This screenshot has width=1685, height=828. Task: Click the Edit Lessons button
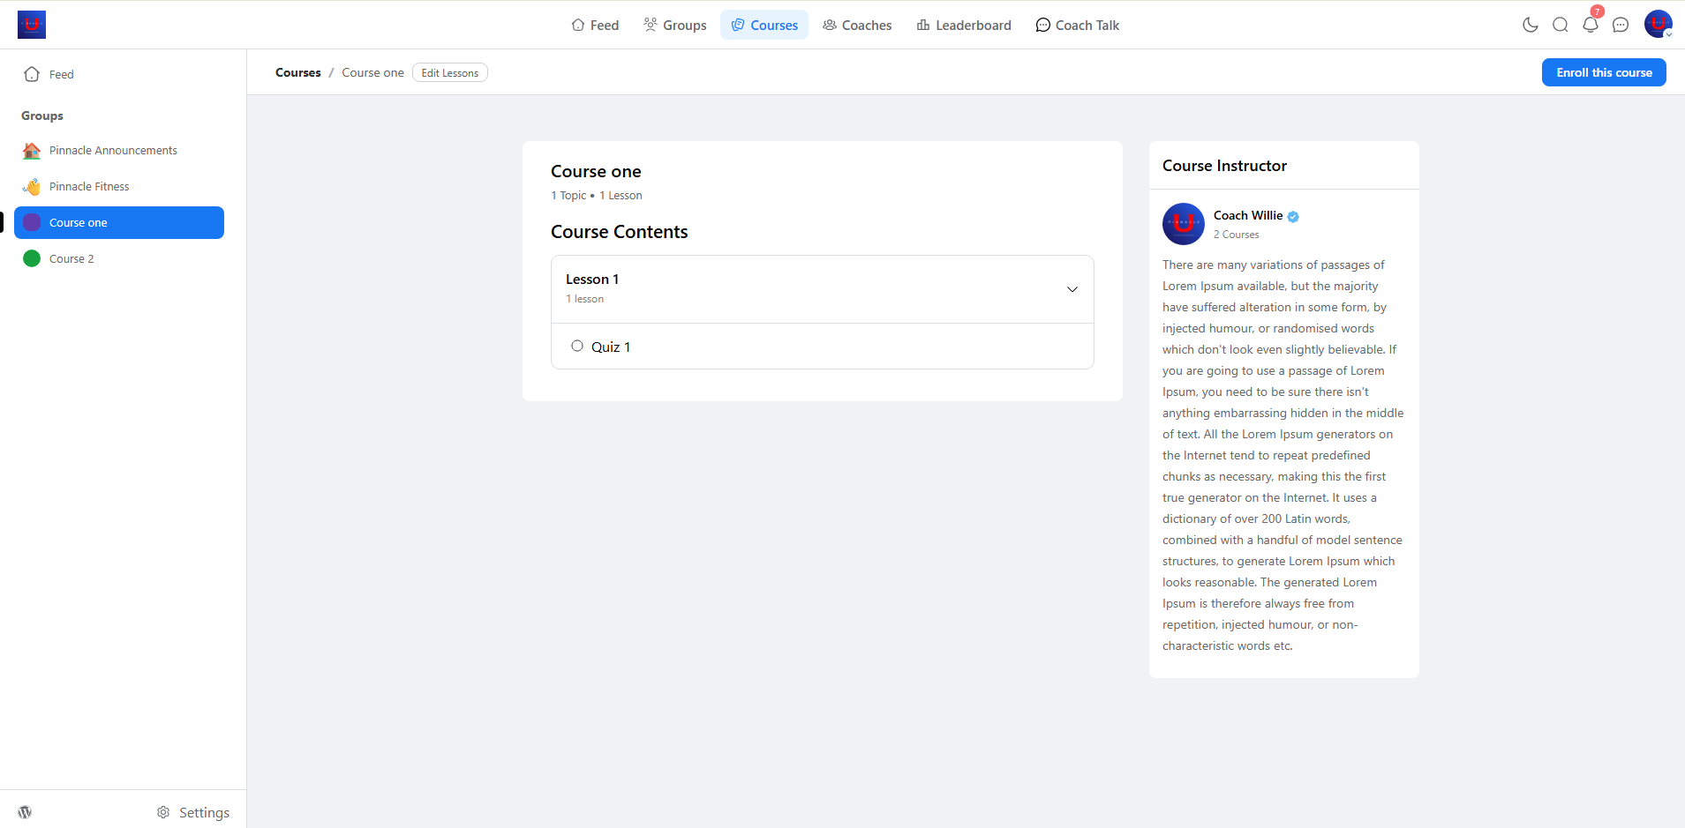click(x=450, y=72)
